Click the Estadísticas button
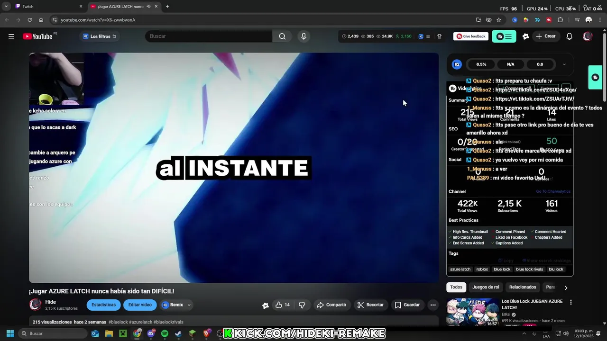This screenshot has width=607, height=341. click(103, 305)
